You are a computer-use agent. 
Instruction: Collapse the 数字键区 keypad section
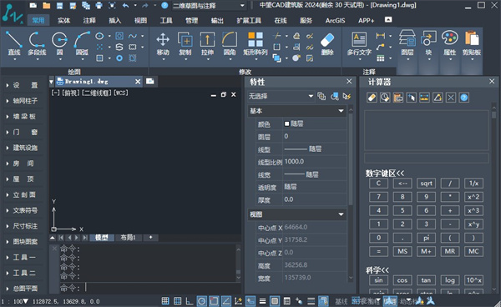click(x=385, y=174)
